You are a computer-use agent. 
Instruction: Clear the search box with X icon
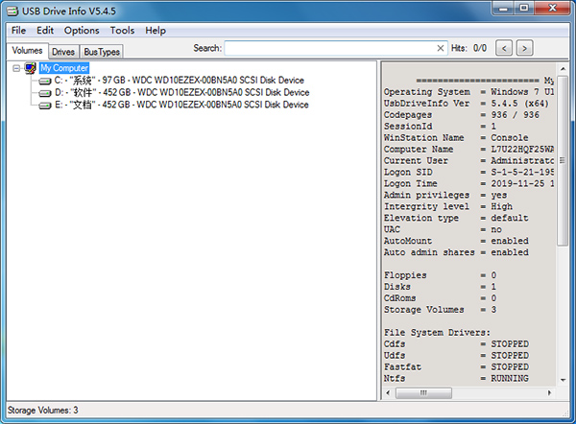point(441,48)
